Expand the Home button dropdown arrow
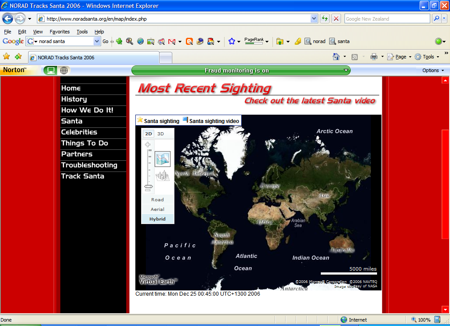The height and width of the screenshot is (326, 450). tap(345, 57)
